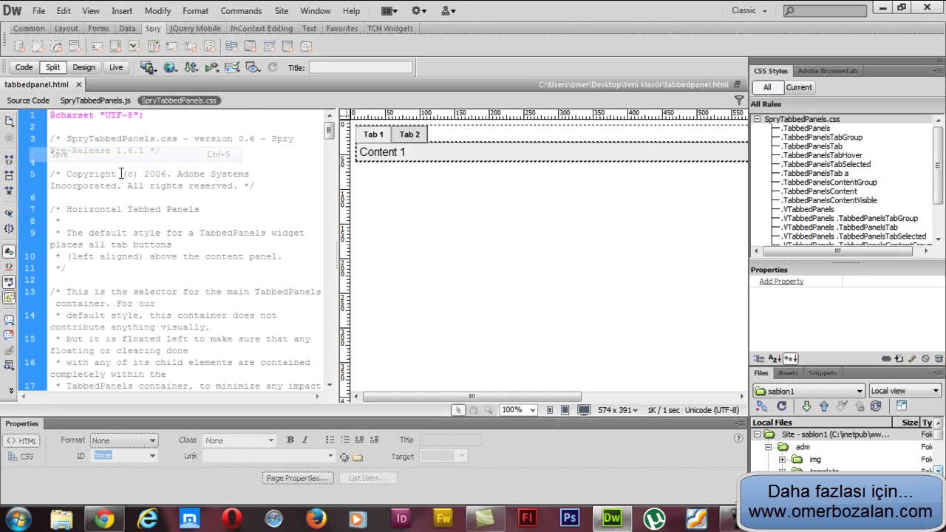Screen dimensions: 946x532
Task: Open Firefox from the taskbar
Action: point(316,518)
